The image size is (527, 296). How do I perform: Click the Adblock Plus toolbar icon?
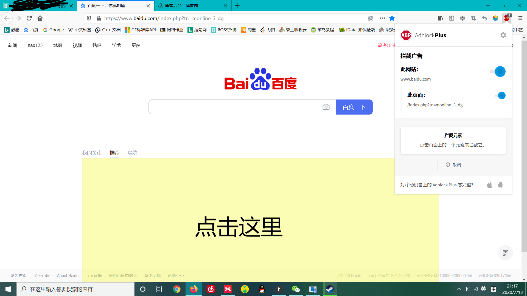506,18
